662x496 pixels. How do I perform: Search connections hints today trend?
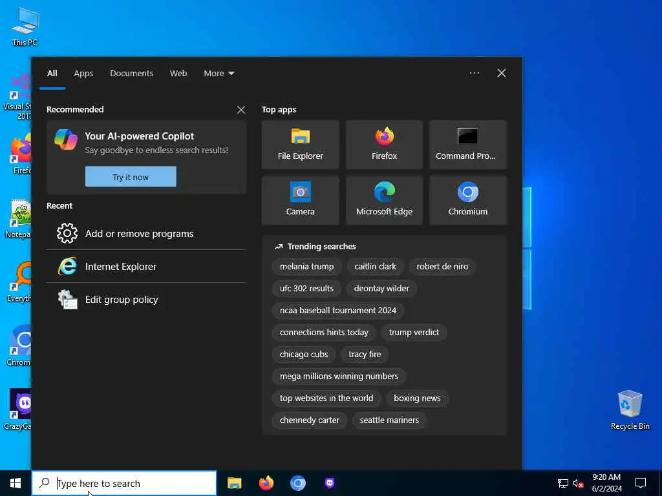pyautogui.click(x=324, y=333)
